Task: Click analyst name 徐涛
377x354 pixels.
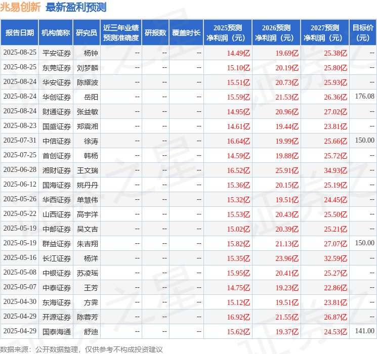Action: pyautogui.click(x=91, y=141)
